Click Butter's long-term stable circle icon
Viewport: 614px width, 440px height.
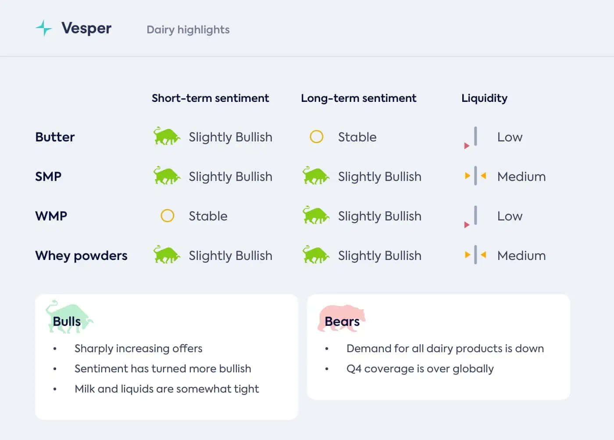pyautogui.click(x=317, y=137)
